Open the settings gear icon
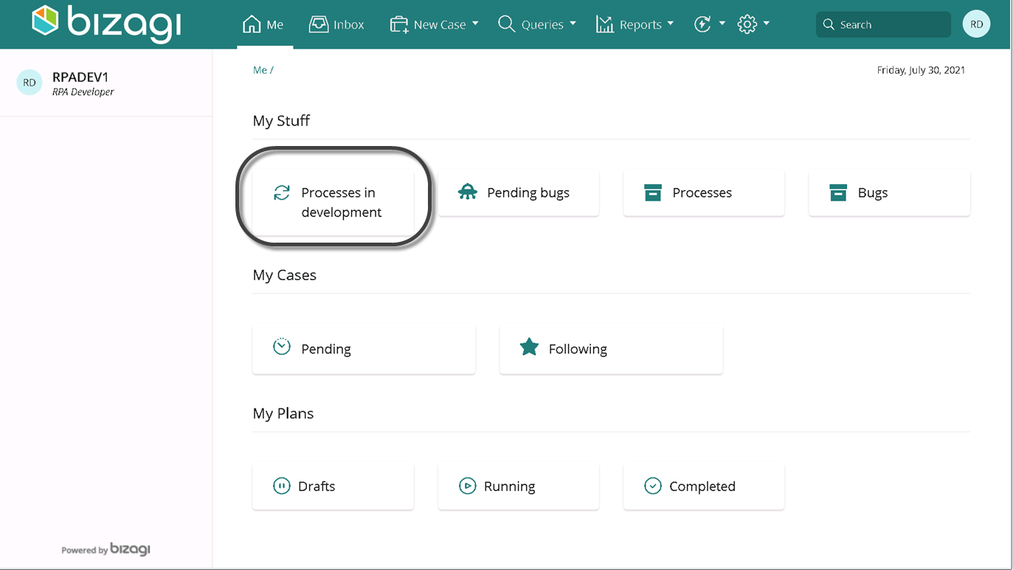Image resolution: width=1013 pixels, height=570 pixels. [747, 24]
